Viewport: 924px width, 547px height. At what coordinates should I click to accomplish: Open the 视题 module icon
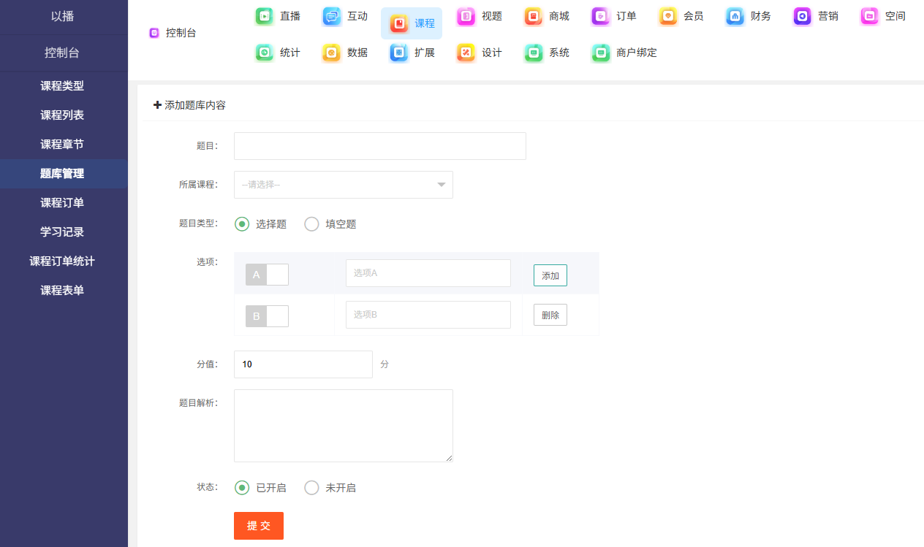coord(466,16)
